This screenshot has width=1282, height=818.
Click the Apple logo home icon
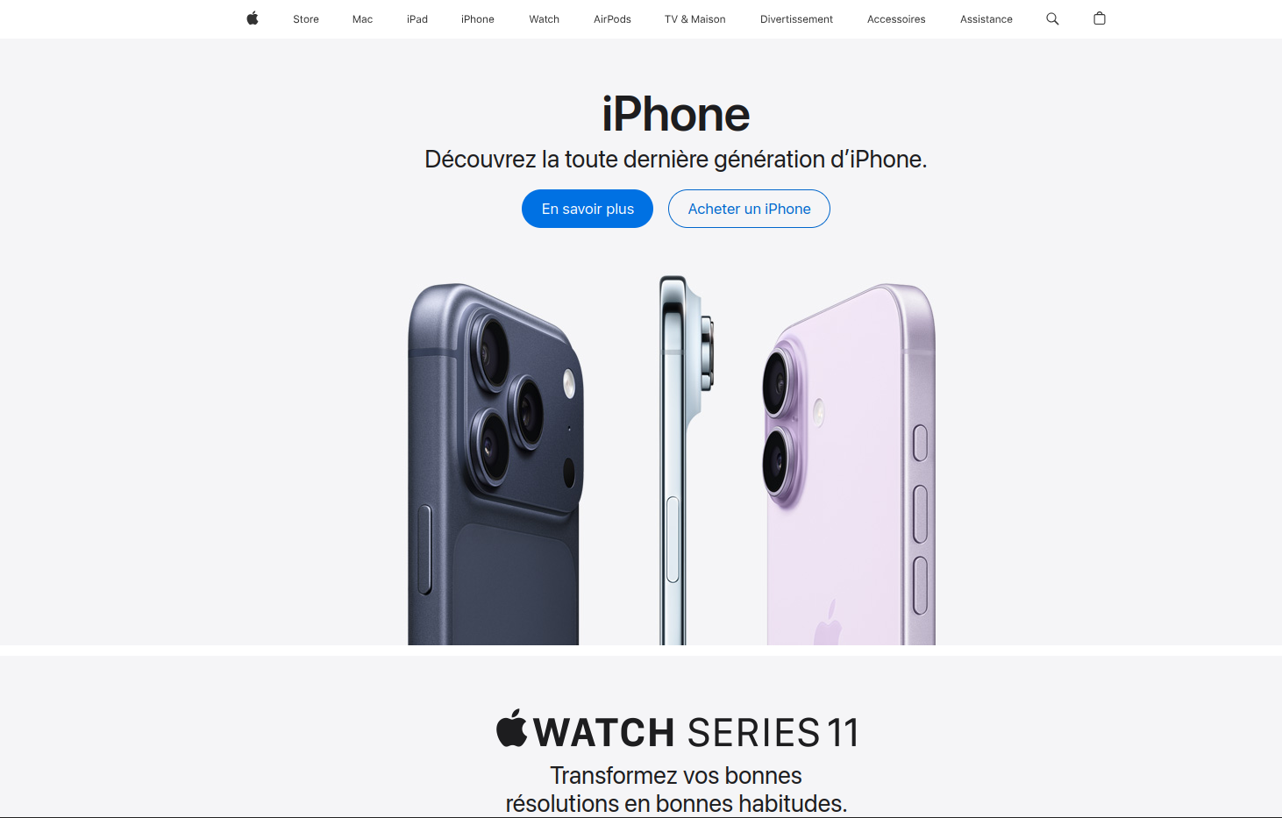point(253,18)
